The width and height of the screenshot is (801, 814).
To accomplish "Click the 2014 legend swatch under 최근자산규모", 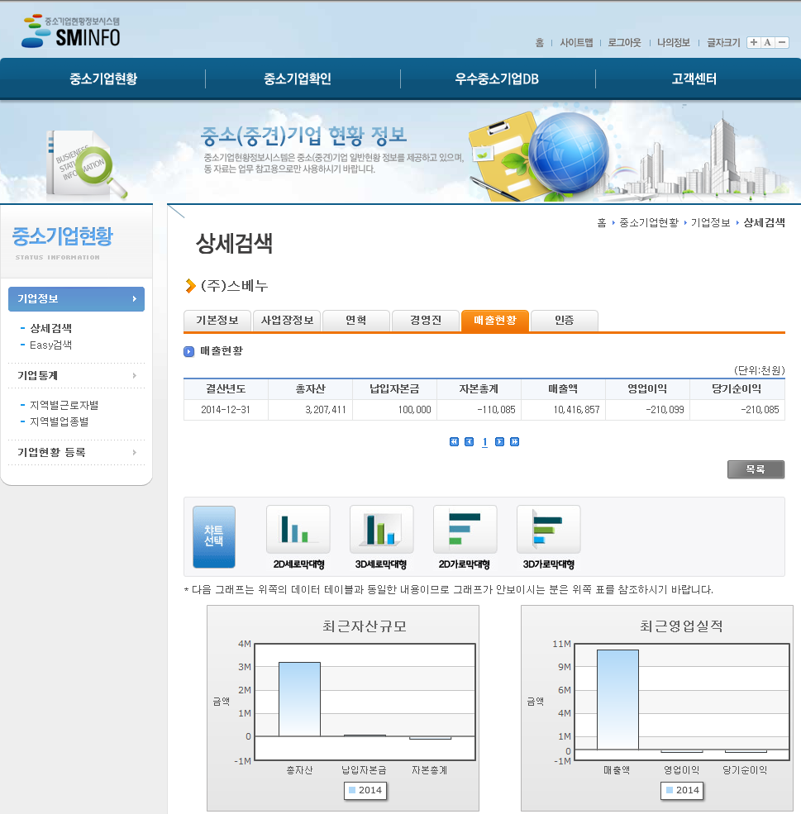I will (x=352, y=790).
